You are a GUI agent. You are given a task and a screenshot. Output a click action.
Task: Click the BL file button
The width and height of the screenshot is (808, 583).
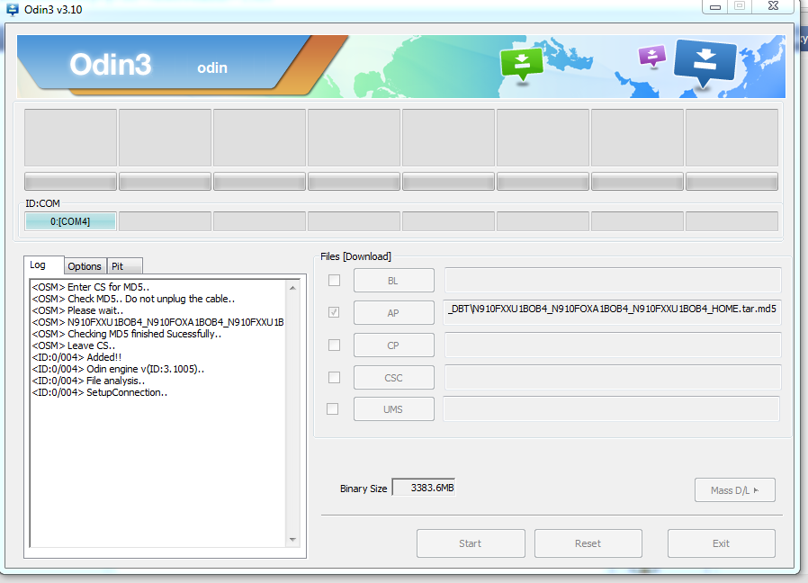click(394, 281)
